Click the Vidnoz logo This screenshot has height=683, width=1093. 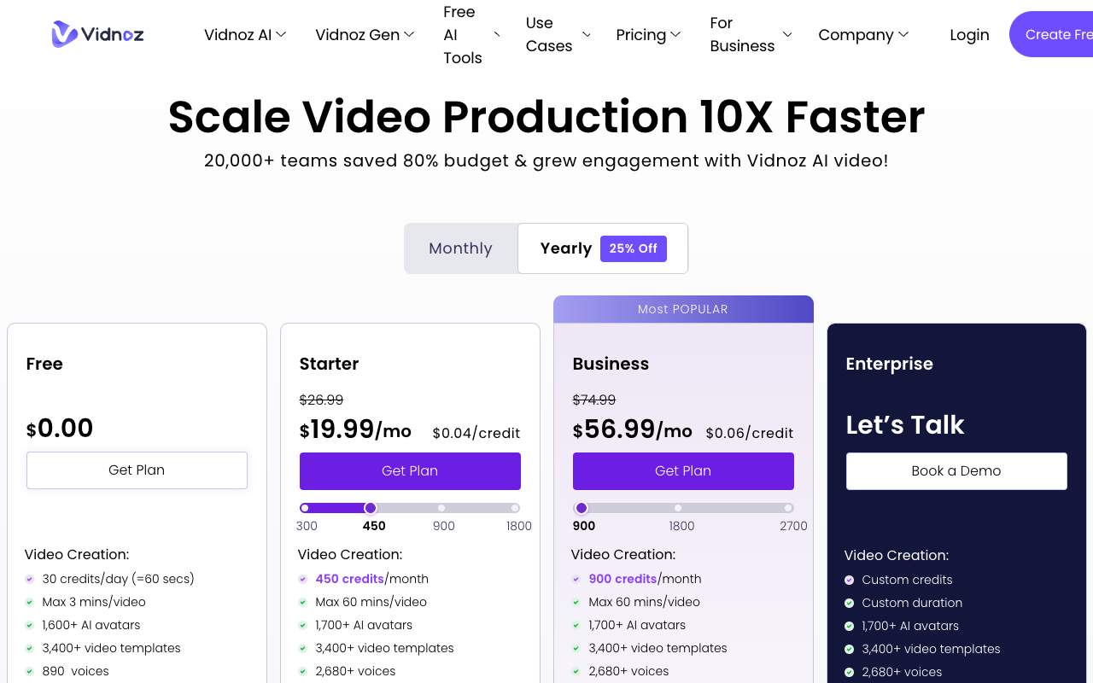97,34
